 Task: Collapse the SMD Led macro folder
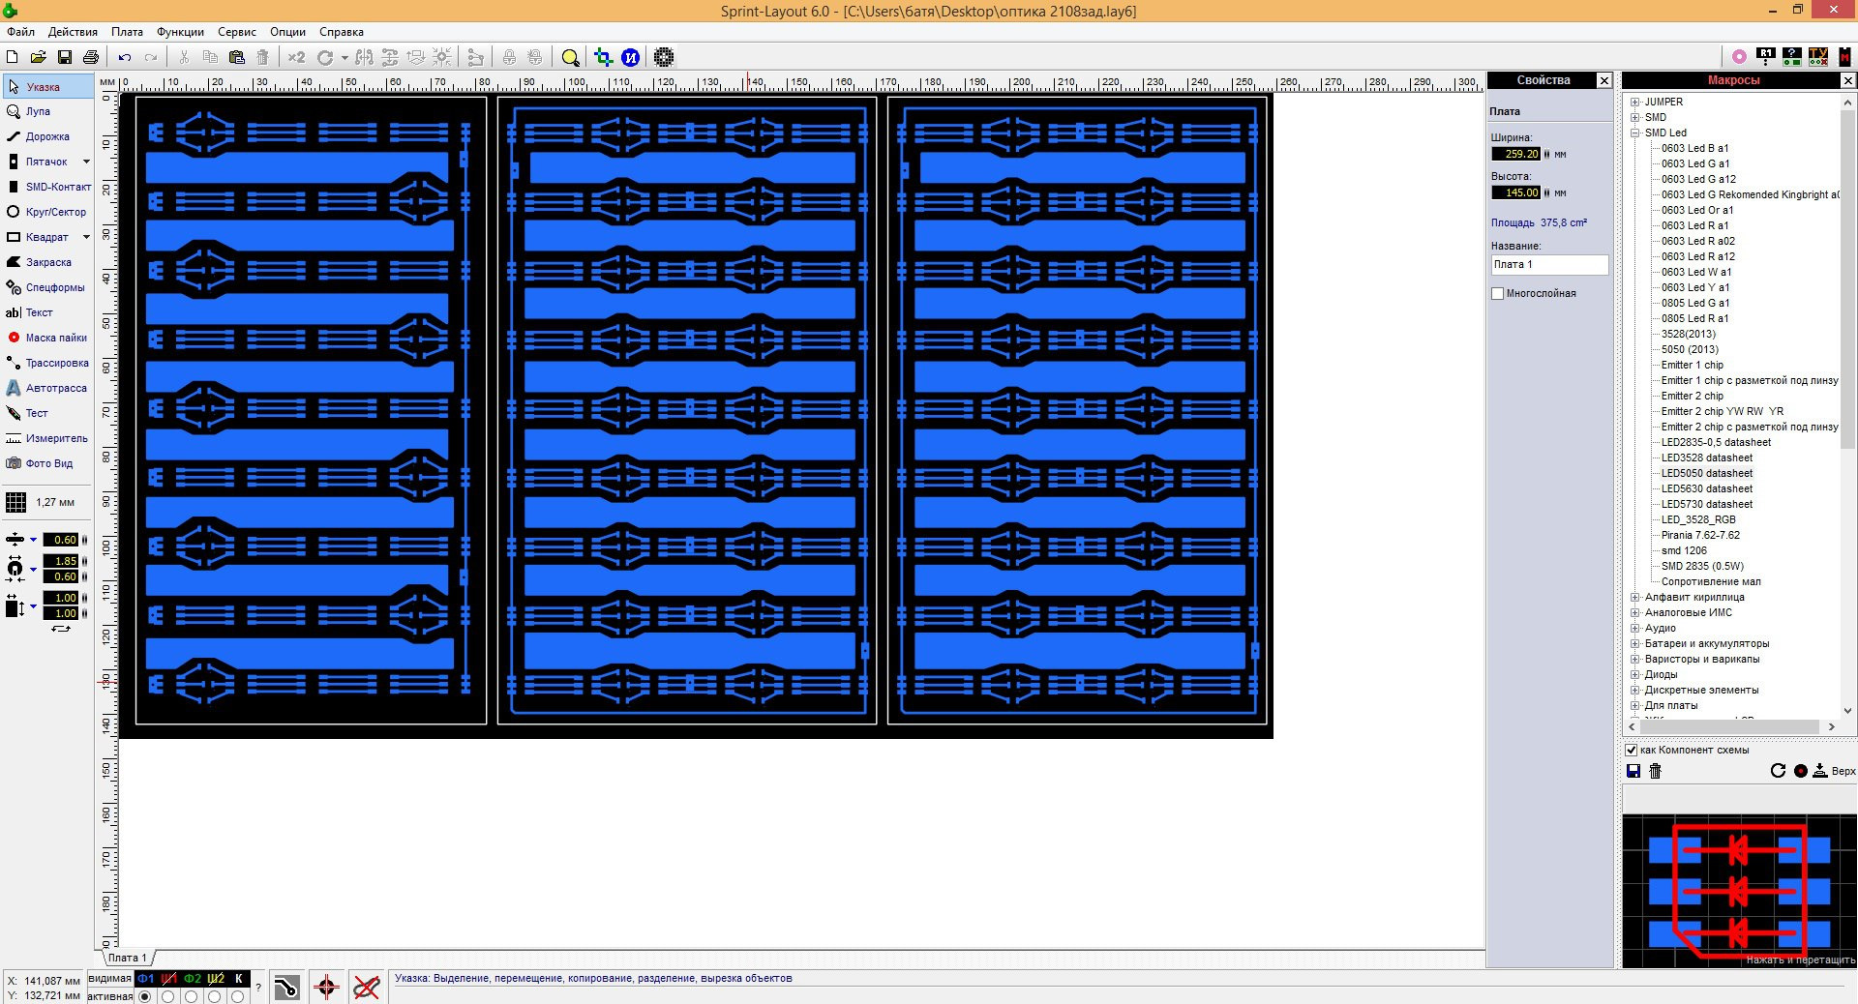(x=1635, y=133)
